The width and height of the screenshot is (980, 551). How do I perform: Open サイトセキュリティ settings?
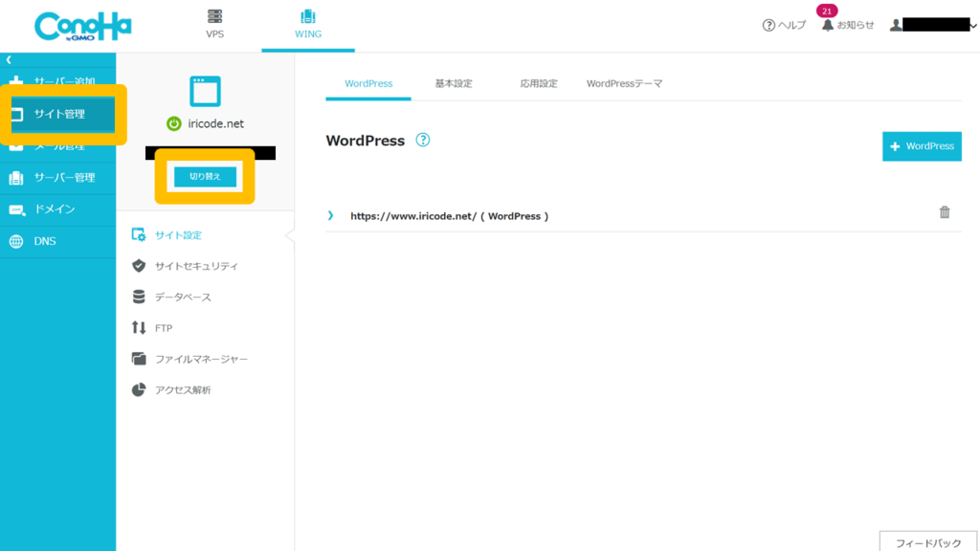tap(196, 266)
